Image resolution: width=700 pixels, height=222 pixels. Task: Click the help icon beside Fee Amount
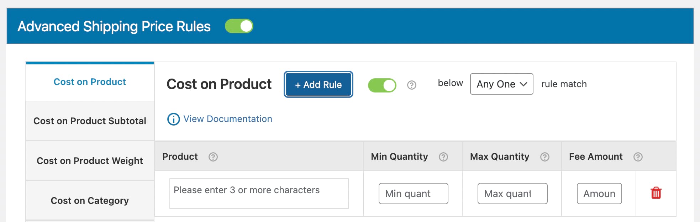tap(637, 157)
